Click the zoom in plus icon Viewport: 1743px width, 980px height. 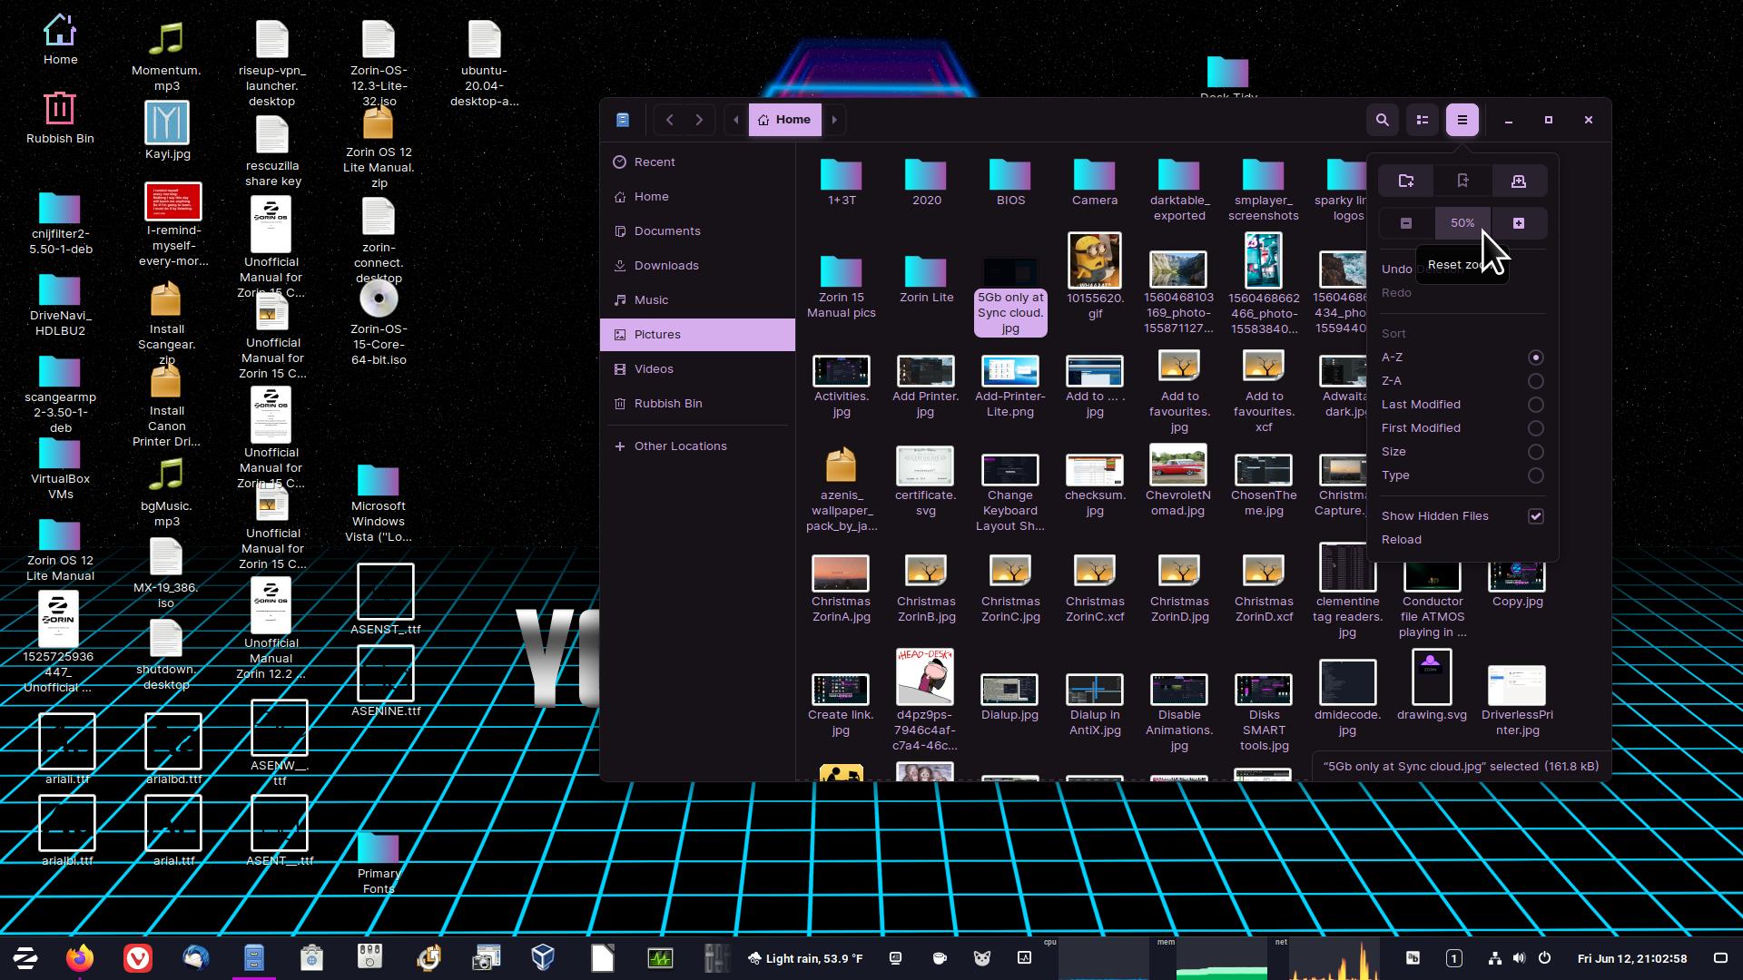click(1519, 223)
